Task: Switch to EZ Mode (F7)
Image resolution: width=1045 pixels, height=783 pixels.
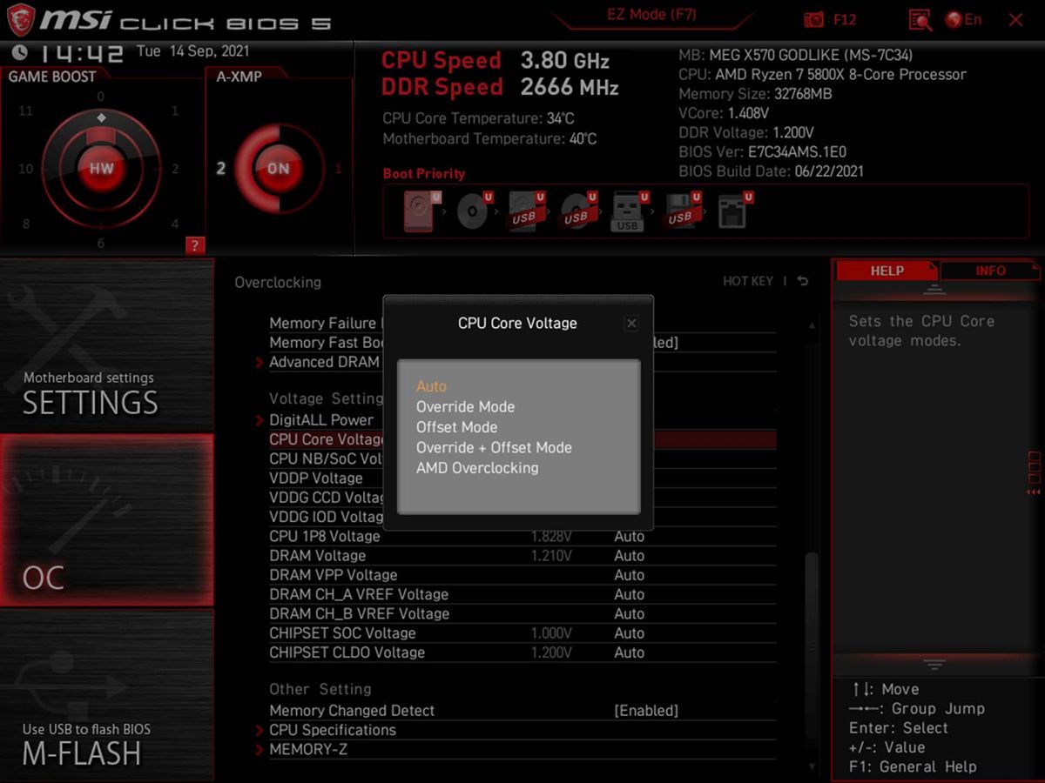Action: pos(651,15)
